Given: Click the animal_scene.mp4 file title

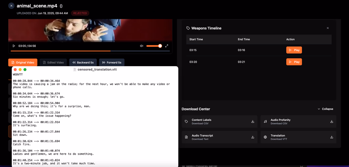Looking at the screenshot, I should (37, 6).
